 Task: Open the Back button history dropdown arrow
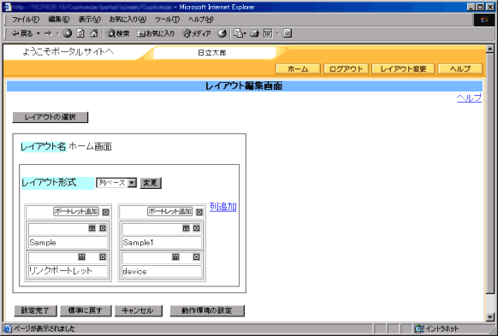39,33
